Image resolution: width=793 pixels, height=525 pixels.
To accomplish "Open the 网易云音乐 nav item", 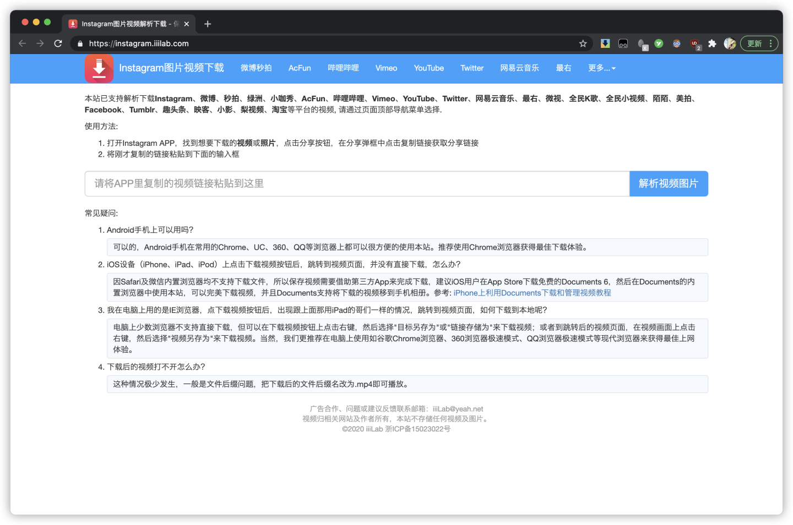I will 519,68.
